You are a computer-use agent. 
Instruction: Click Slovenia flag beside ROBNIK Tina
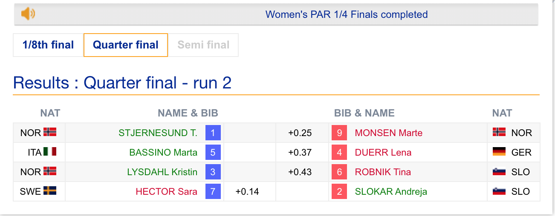click(499, 171)
